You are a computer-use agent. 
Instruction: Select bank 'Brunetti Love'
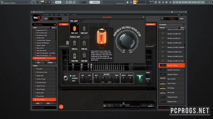click(x=44, y=58)
